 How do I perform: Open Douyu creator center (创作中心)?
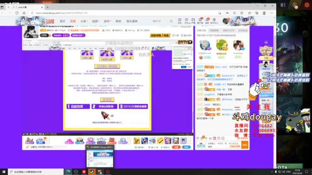coord(214,21)
